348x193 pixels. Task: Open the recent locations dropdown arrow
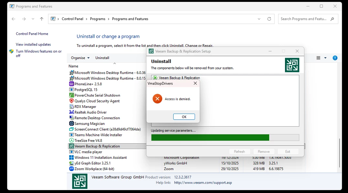pos(33,19)
